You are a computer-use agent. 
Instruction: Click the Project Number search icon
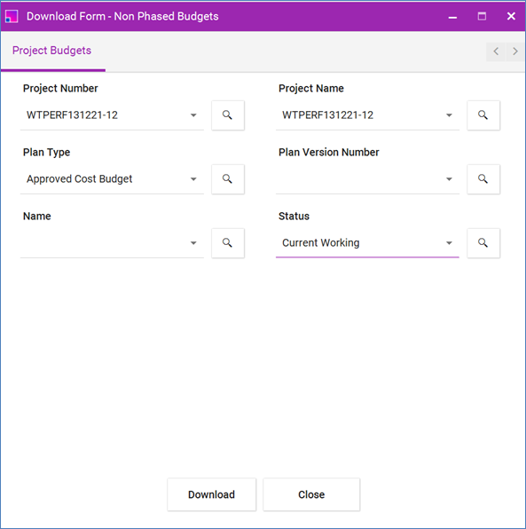pyautogui.click(x=228, y=115)
